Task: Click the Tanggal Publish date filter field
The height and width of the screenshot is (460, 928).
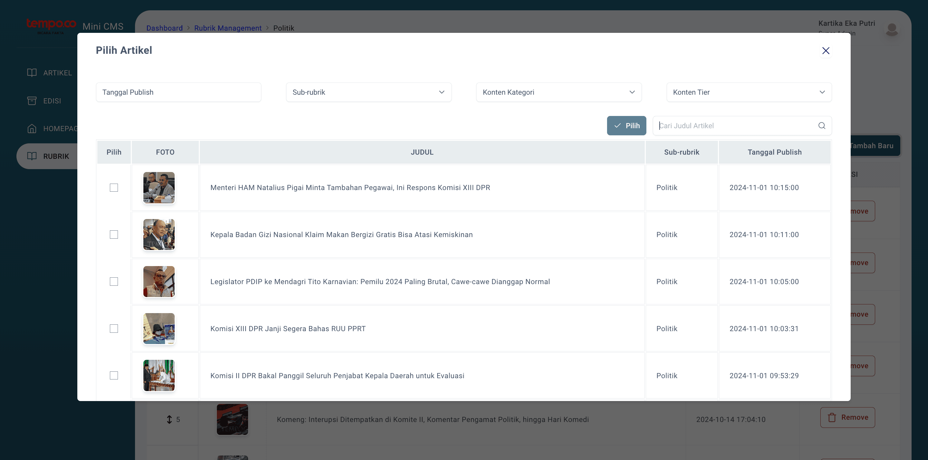Action: (x=178, y=92)
